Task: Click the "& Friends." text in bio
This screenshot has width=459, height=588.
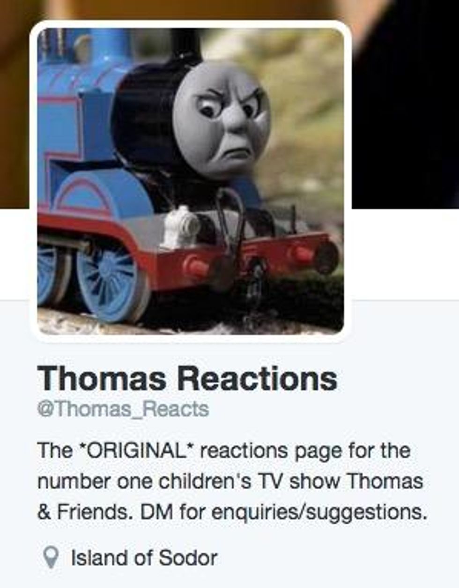Action: (86, 513)
